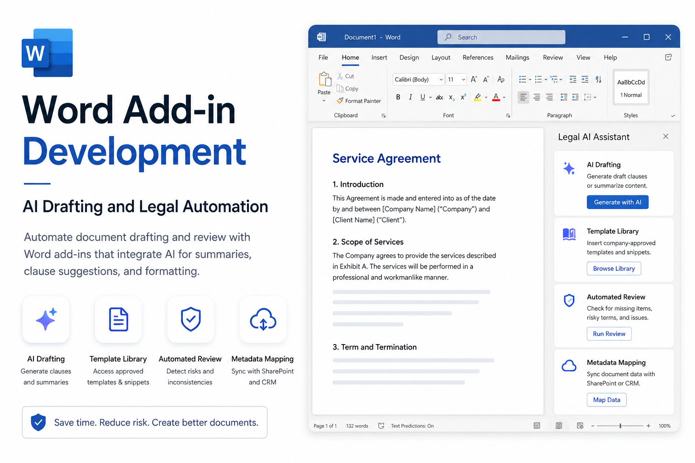Switch to the Review tab

[x=553, y=57]
